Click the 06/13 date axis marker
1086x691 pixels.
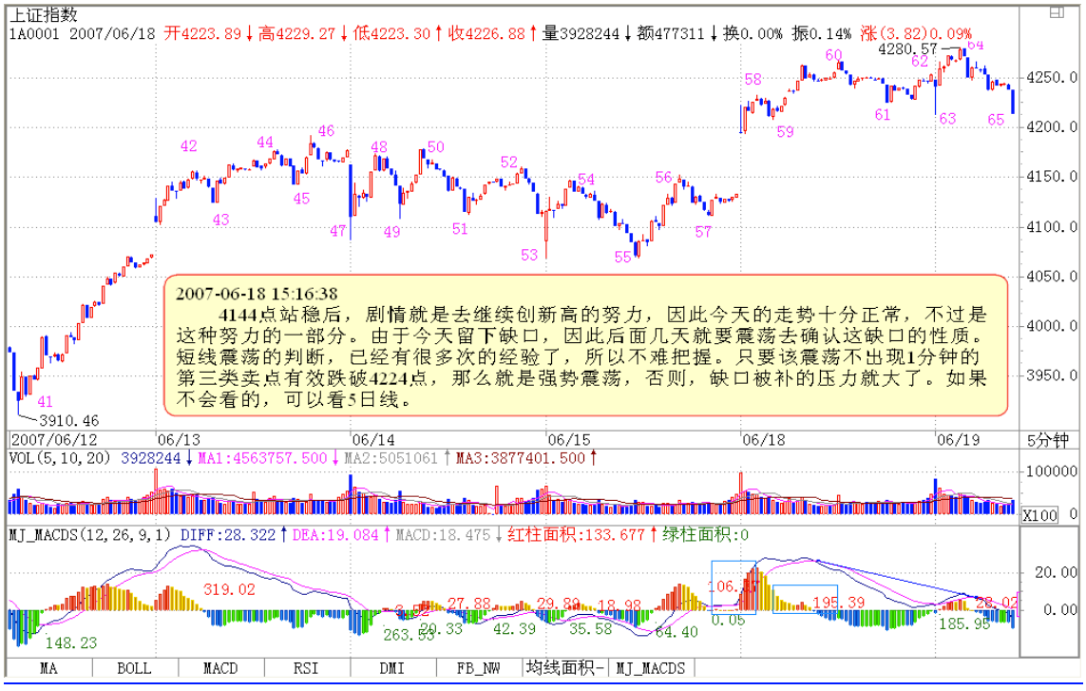point(179,440)
